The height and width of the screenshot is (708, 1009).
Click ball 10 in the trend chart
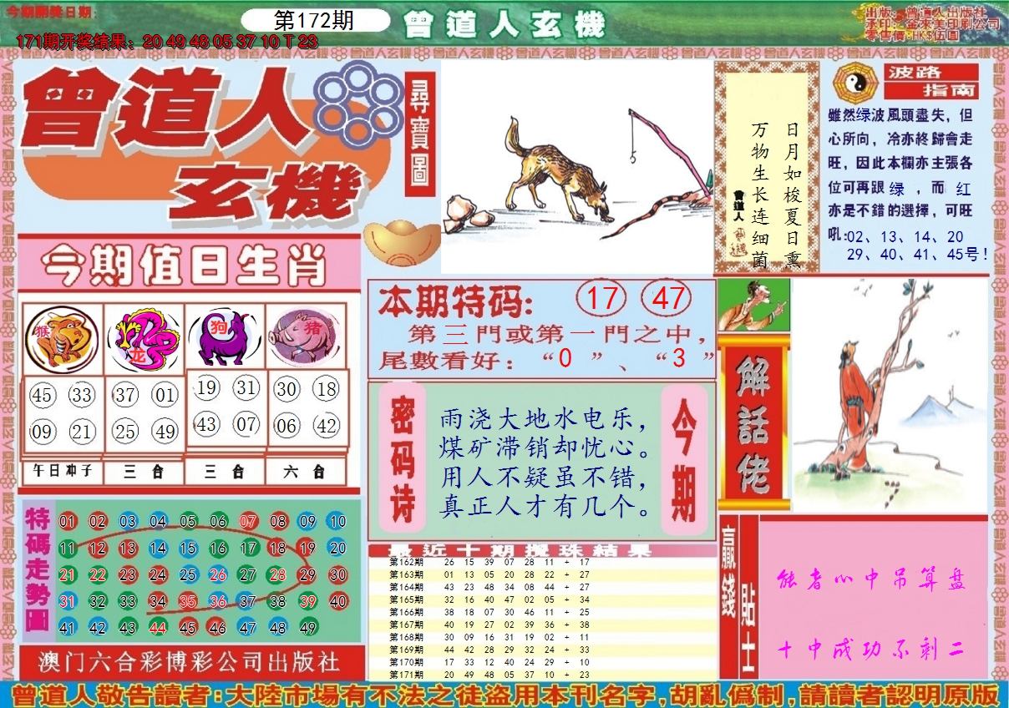(337, 522)
